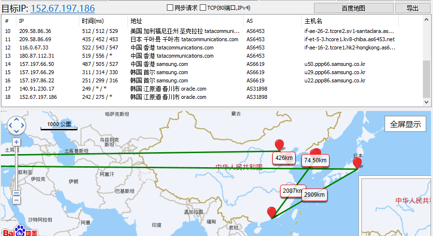
Task: Select hop 18 row 152.67.197.186
Action: pyautogui.click(x=211, y=97)
